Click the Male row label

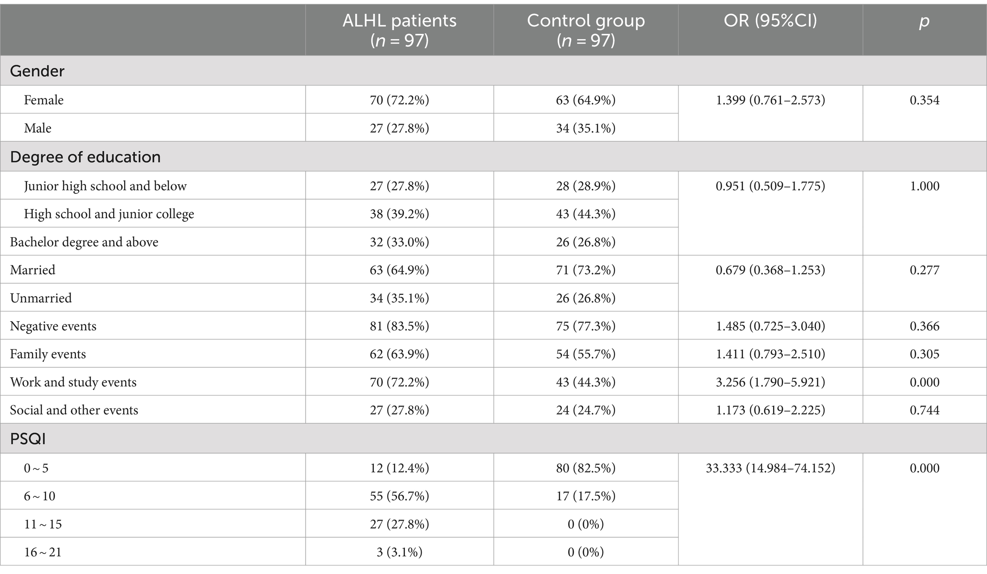click(x=37, y=128)
